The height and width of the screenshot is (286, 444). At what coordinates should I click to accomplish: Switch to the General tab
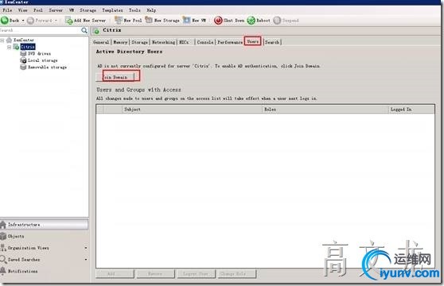tap(101, 42)
